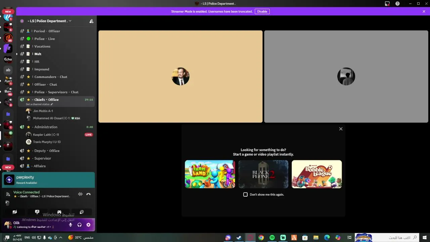This screenshot has height=242, width=430.
Task: Open the soundboard icon
Action: 82,212
